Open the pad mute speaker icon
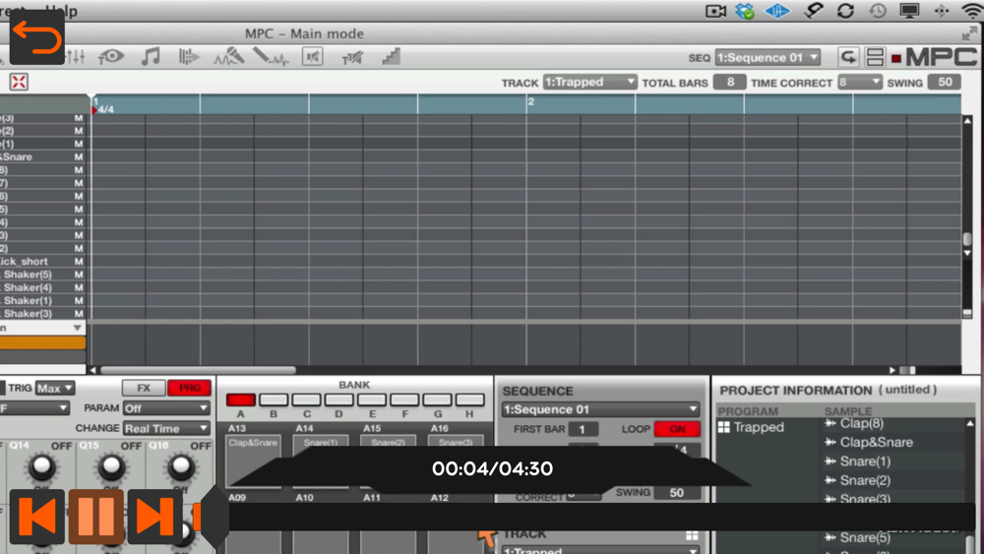The image size is (984, 554). click(x=313, y=57)
